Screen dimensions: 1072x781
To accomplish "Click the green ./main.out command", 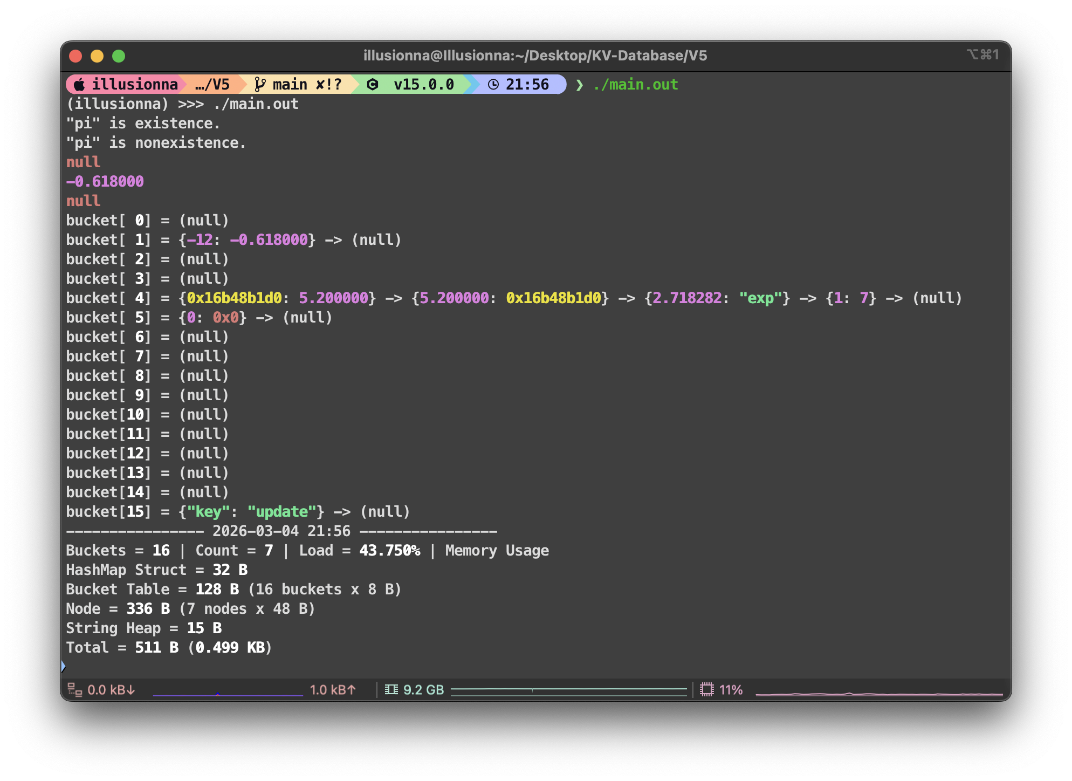I will tap(636, 85).
